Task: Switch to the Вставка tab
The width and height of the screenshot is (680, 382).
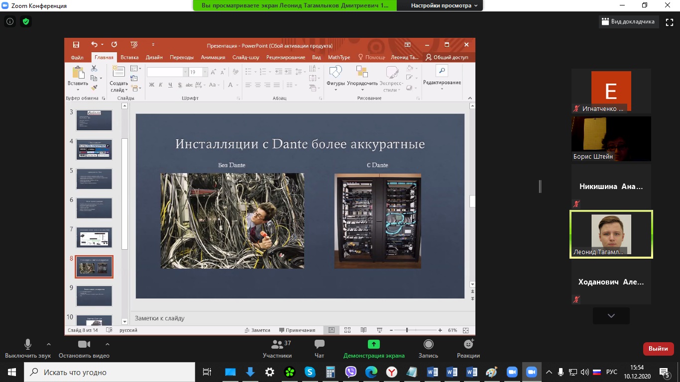Action: (129, 57)
